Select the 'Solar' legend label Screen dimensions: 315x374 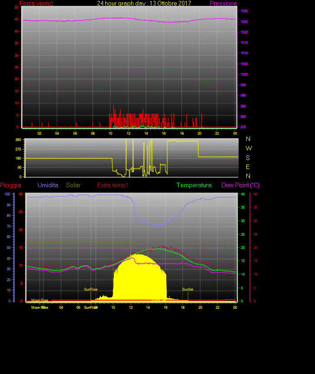73,185
